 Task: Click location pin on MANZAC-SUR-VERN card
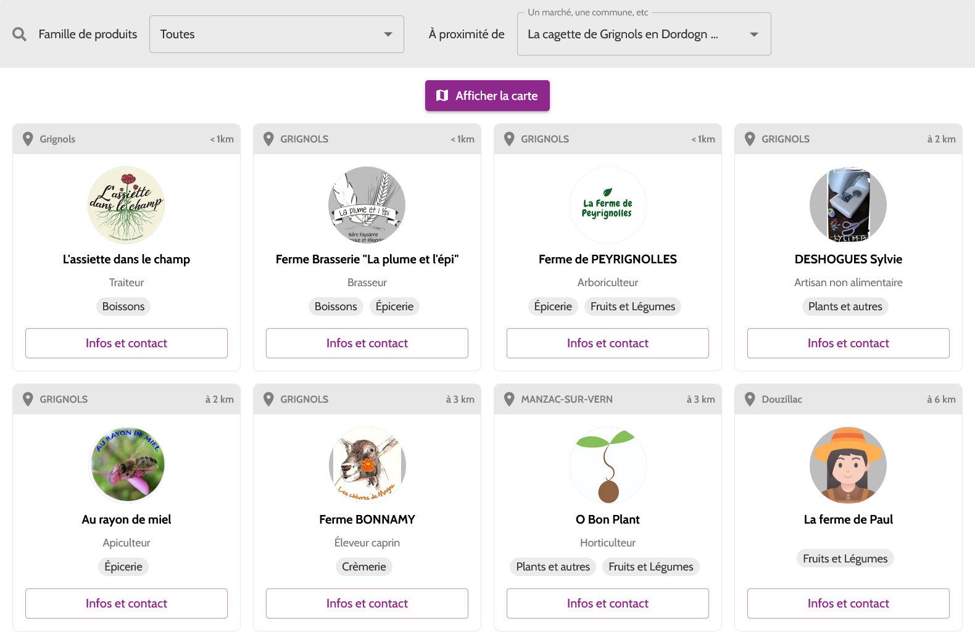tap(509, 399)
